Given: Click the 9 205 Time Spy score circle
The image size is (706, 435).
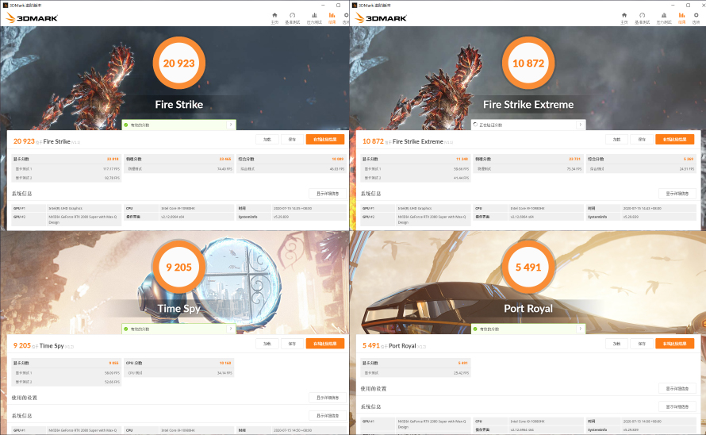Looking at the screenshot, I should click(178, 268).
